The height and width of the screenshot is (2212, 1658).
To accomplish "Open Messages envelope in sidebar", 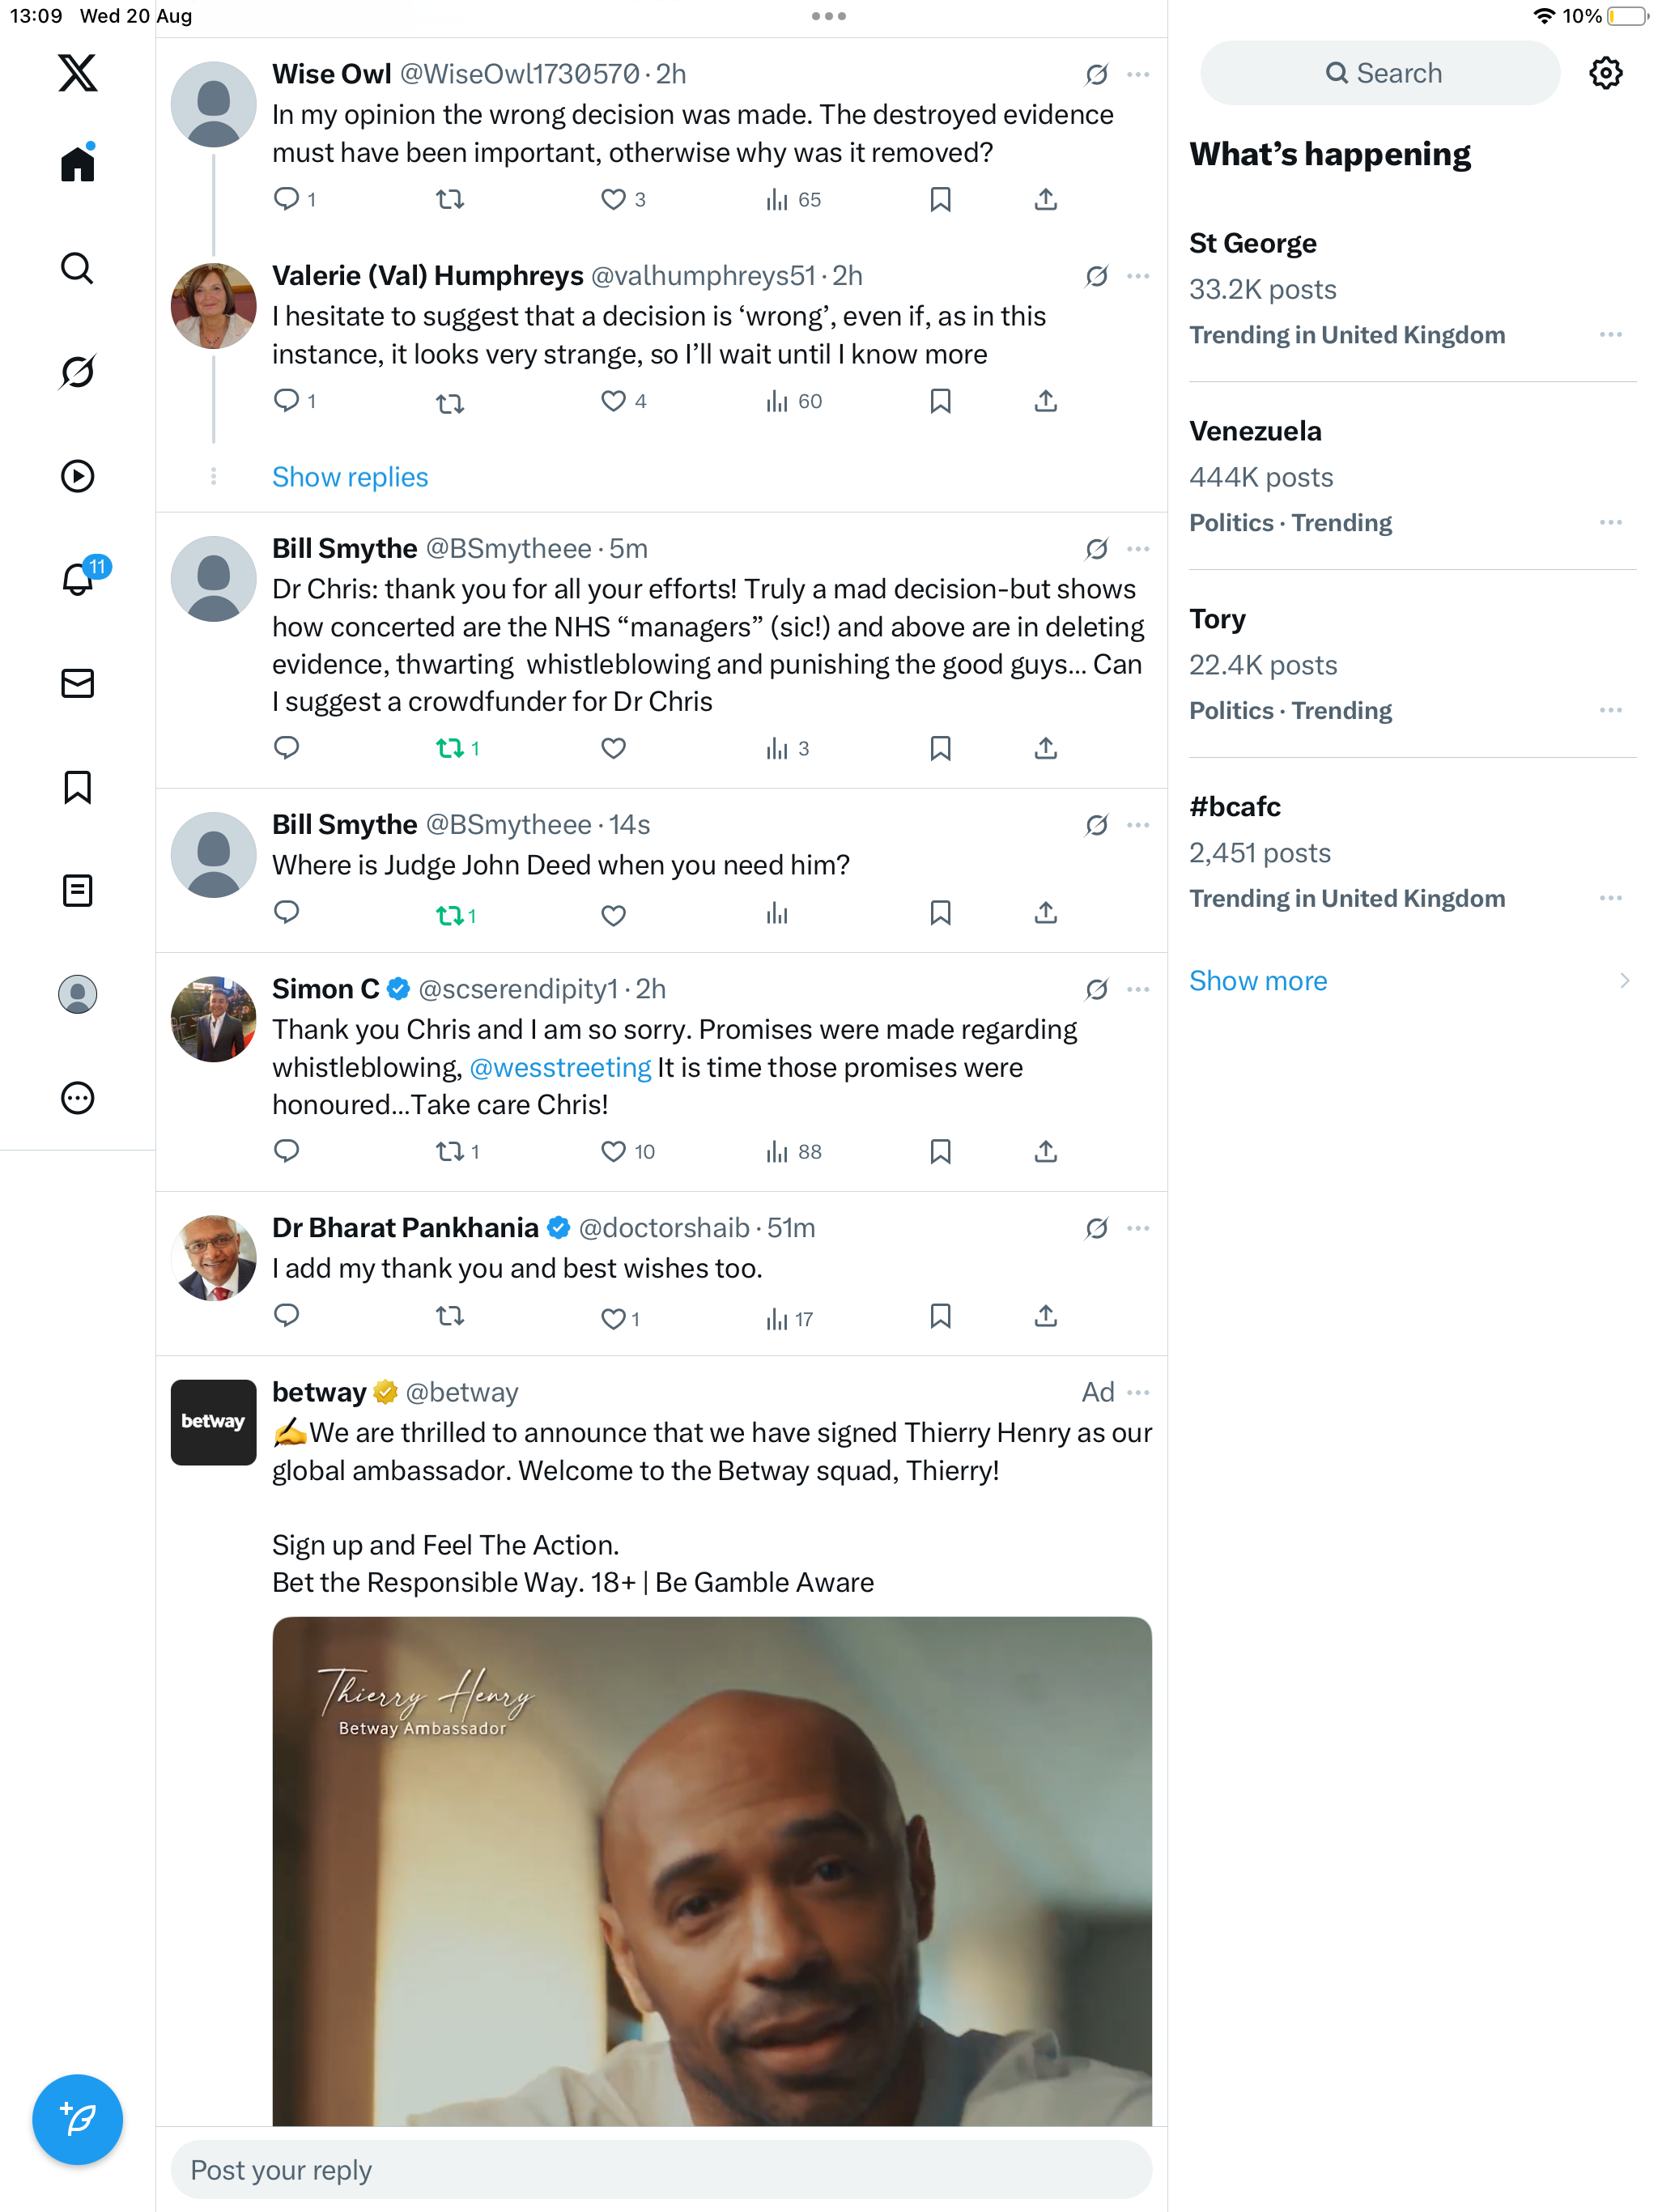I will click(77, 683).
